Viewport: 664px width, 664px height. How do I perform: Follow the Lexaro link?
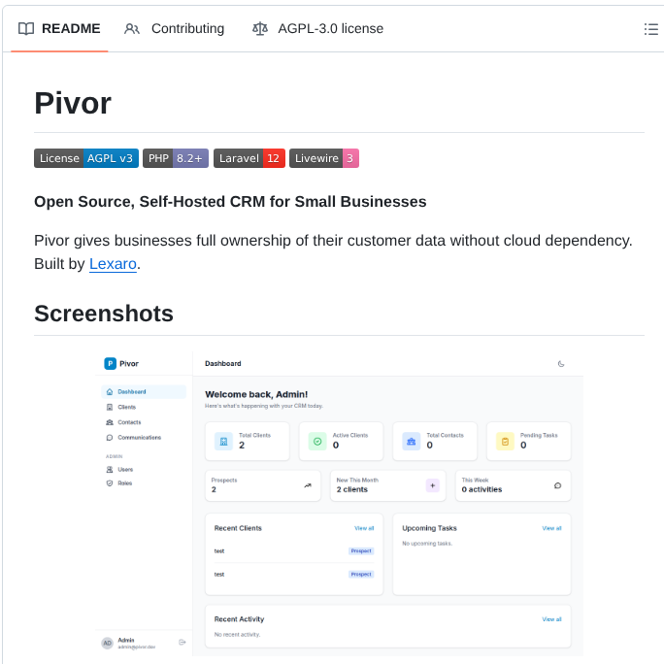(113, 264)
